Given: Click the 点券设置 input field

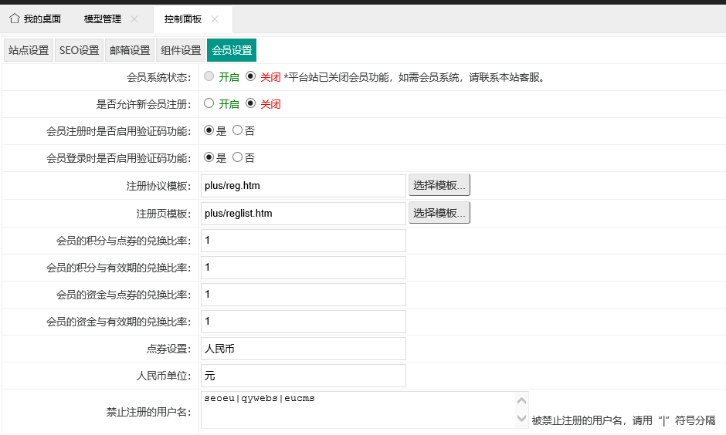Looking at the screenshot, I should pos(303,349).
